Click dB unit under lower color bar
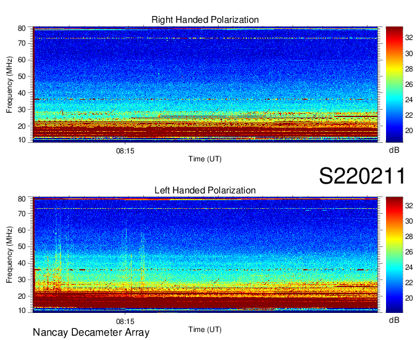 [x=394, y=320]
